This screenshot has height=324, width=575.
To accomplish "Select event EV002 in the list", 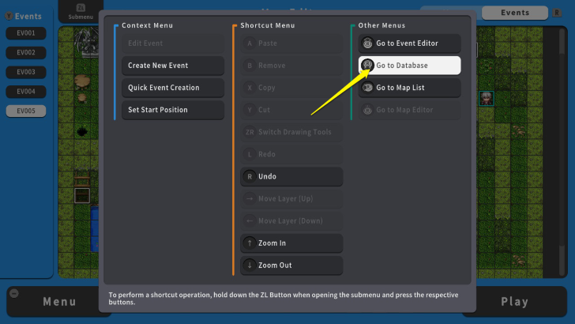I will click(26, 52).
